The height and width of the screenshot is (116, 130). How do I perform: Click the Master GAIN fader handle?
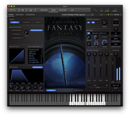click(x=113, y=63)
